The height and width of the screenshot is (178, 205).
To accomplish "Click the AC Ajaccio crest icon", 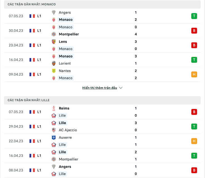I will [54, 130].
